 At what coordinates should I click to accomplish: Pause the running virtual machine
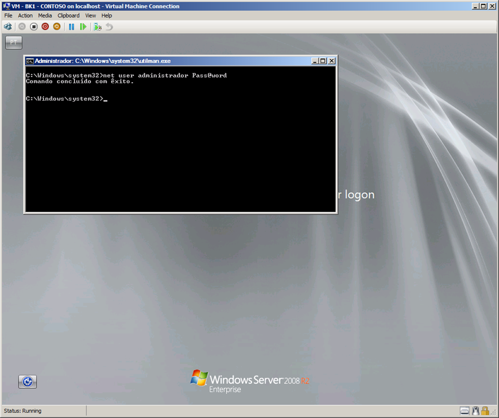click(x=72, y=27)
